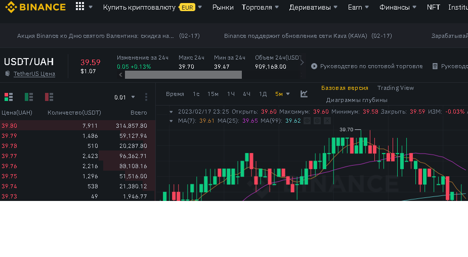The height and width of the screenshot is (257, 468).
Task: Click the MA(7) value 39.61
Action: point(207,121)
